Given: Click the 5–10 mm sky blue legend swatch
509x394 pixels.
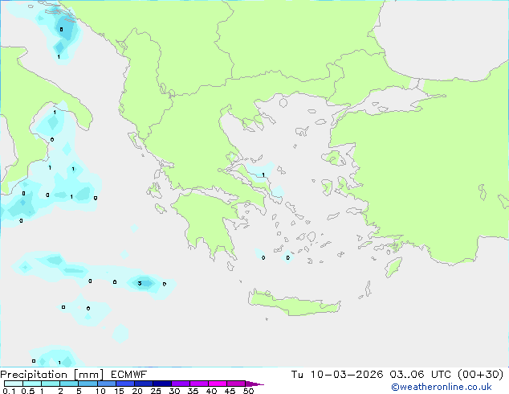Looking at the screenshot, I should tap(88, 384).
